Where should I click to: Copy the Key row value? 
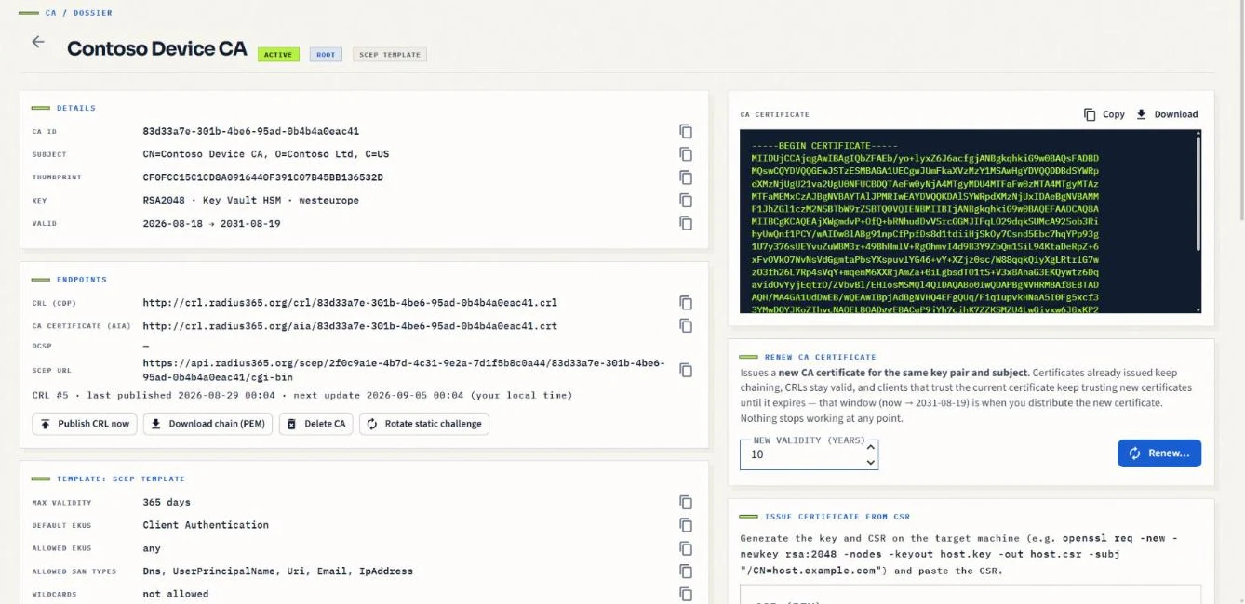click(x=686, y=200)
